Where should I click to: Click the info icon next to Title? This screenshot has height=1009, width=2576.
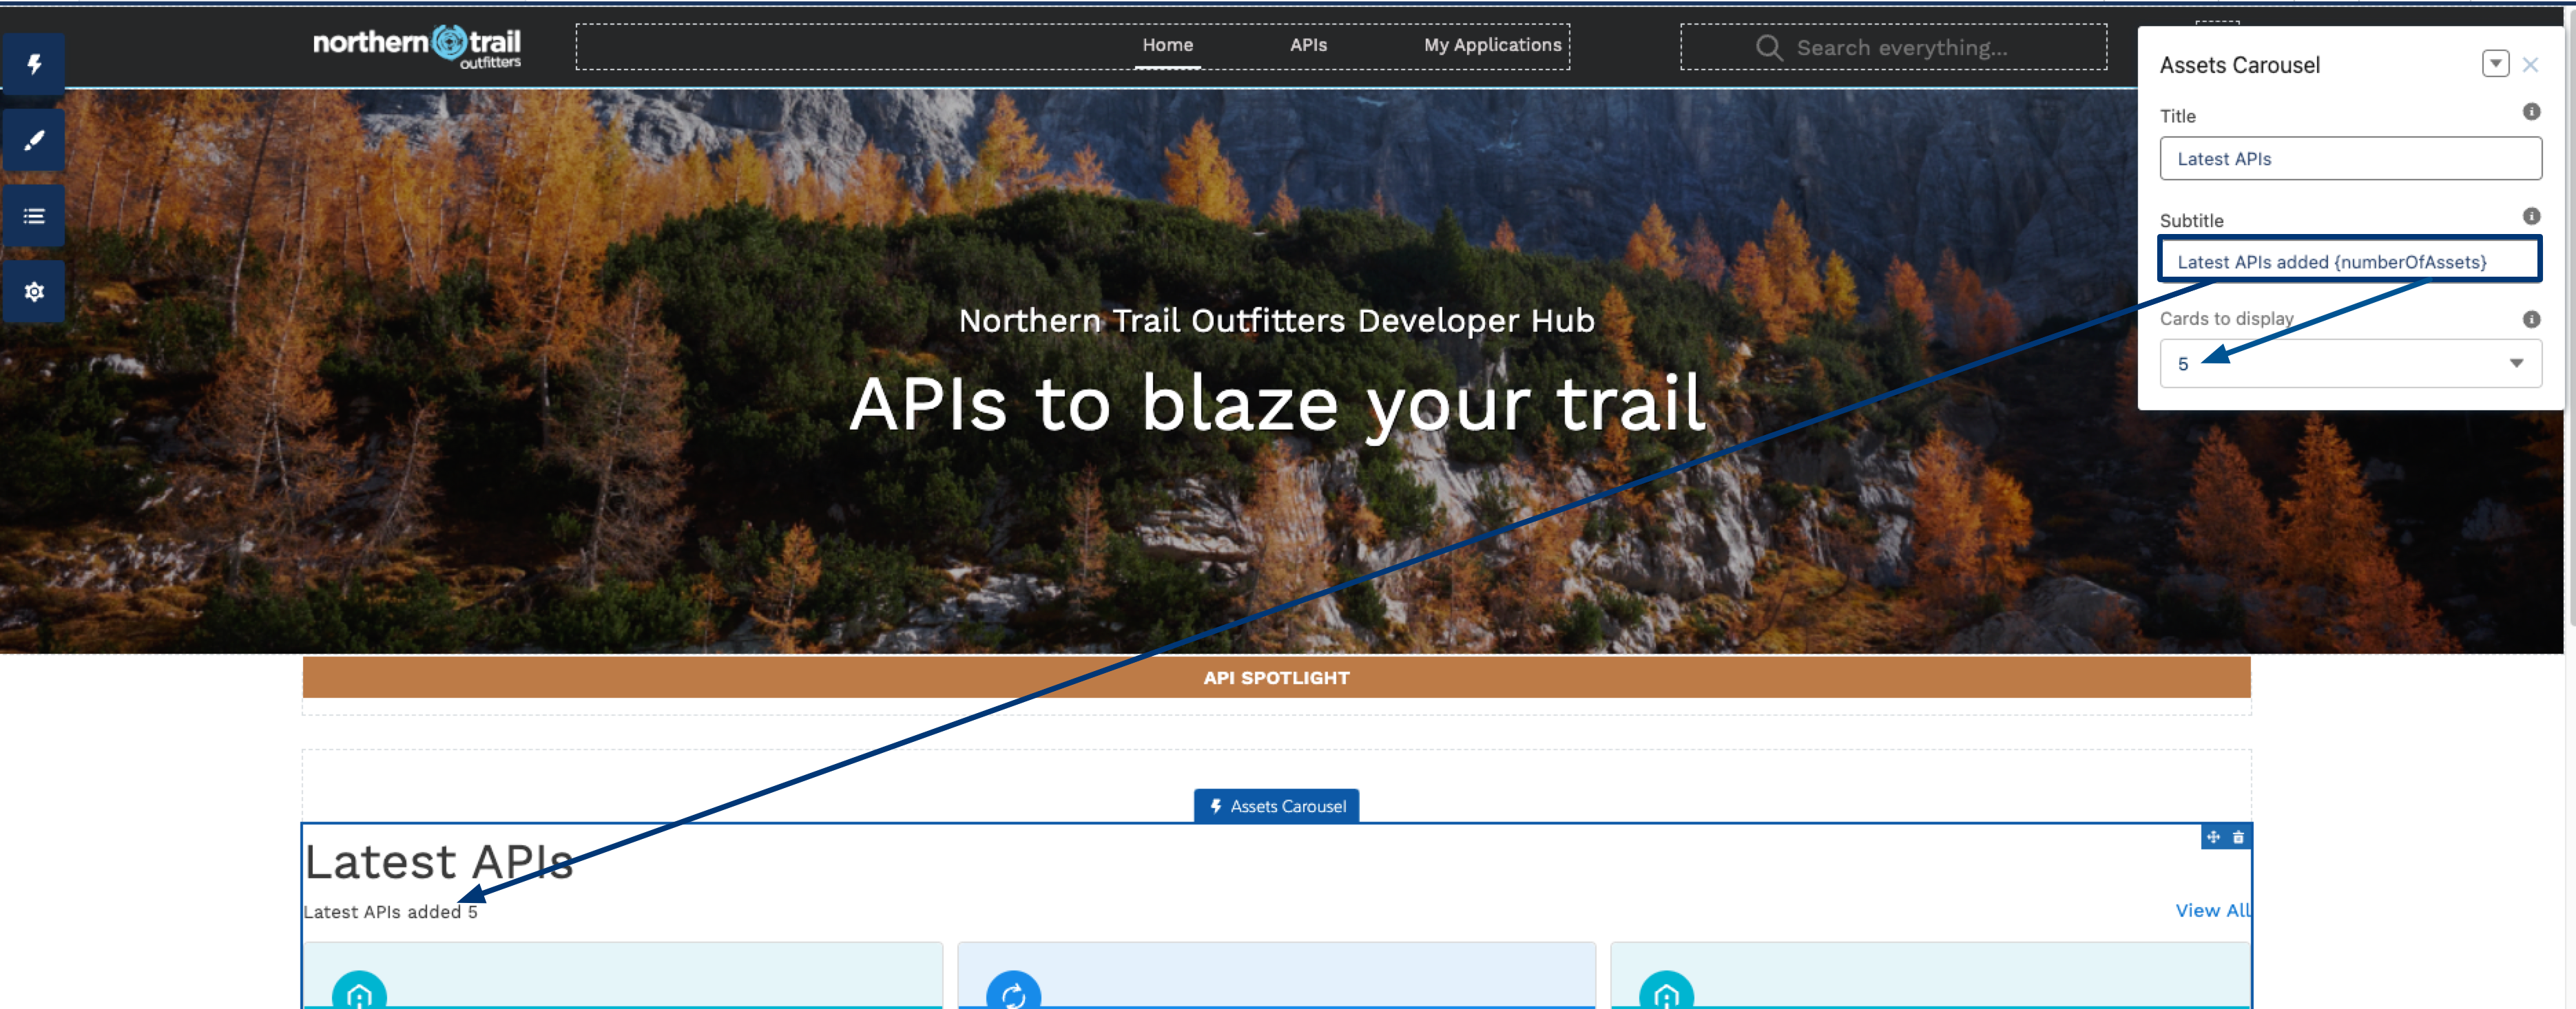coord(2531,112)
